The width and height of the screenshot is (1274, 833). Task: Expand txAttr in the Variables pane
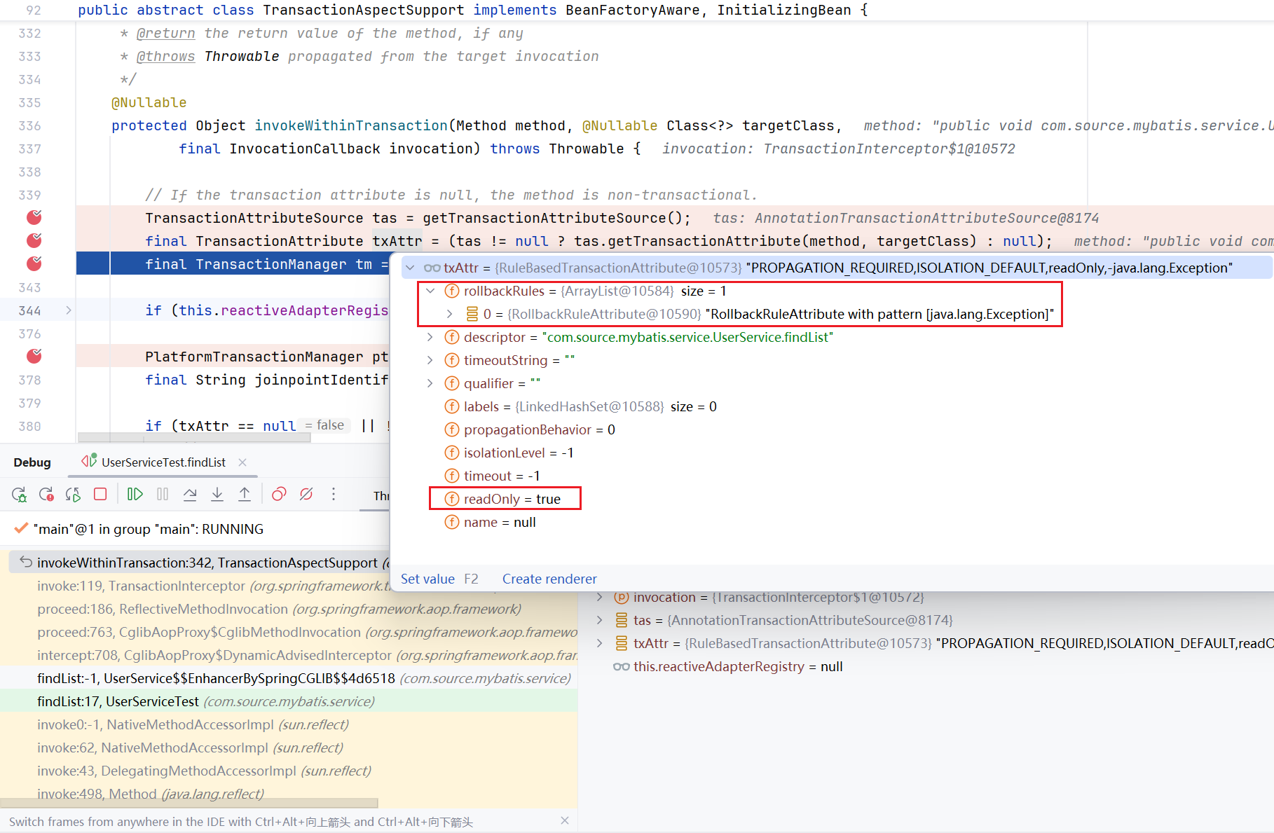[599, 643]
